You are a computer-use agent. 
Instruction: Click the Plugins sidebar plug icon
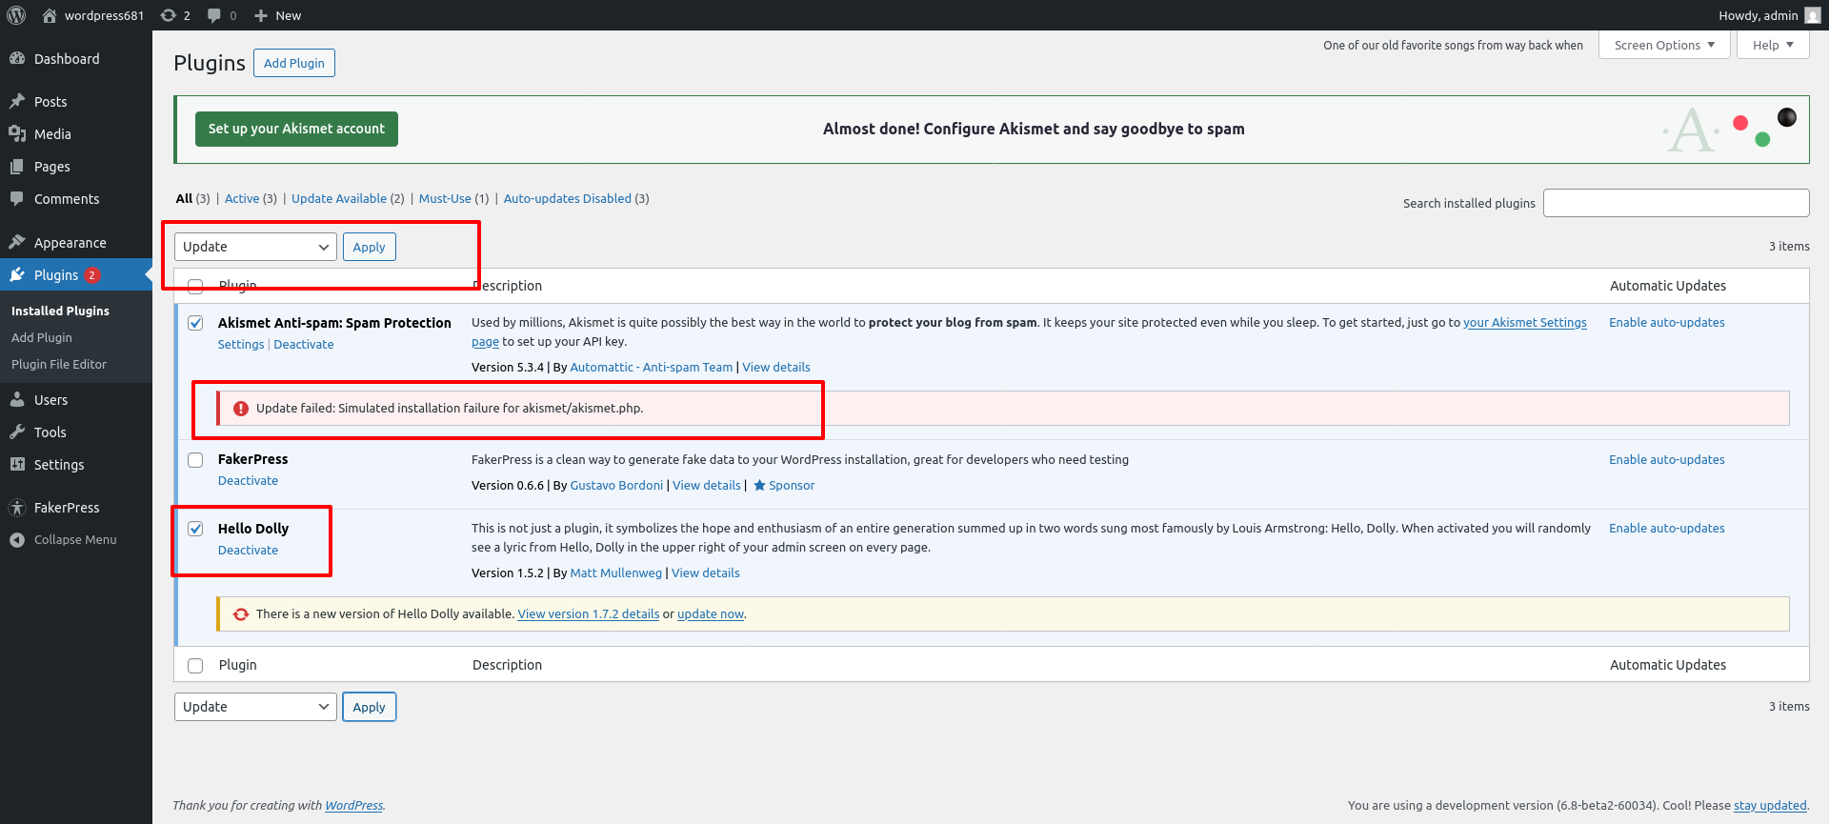tap(17, 275)
